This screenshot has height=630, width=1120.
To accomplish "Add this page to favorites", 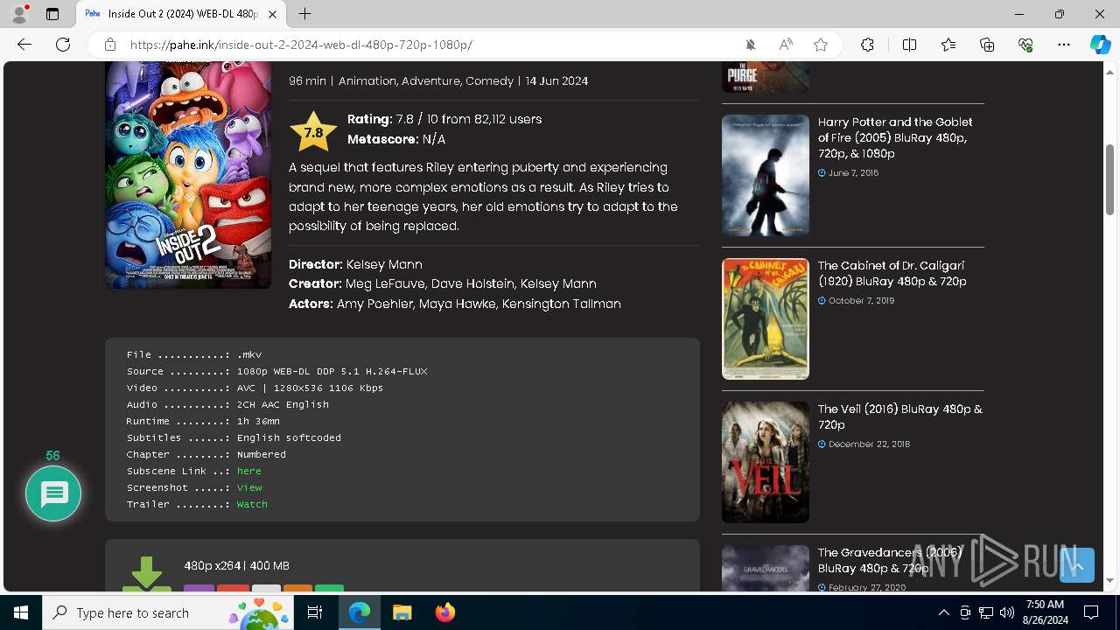I will point(821,45).
